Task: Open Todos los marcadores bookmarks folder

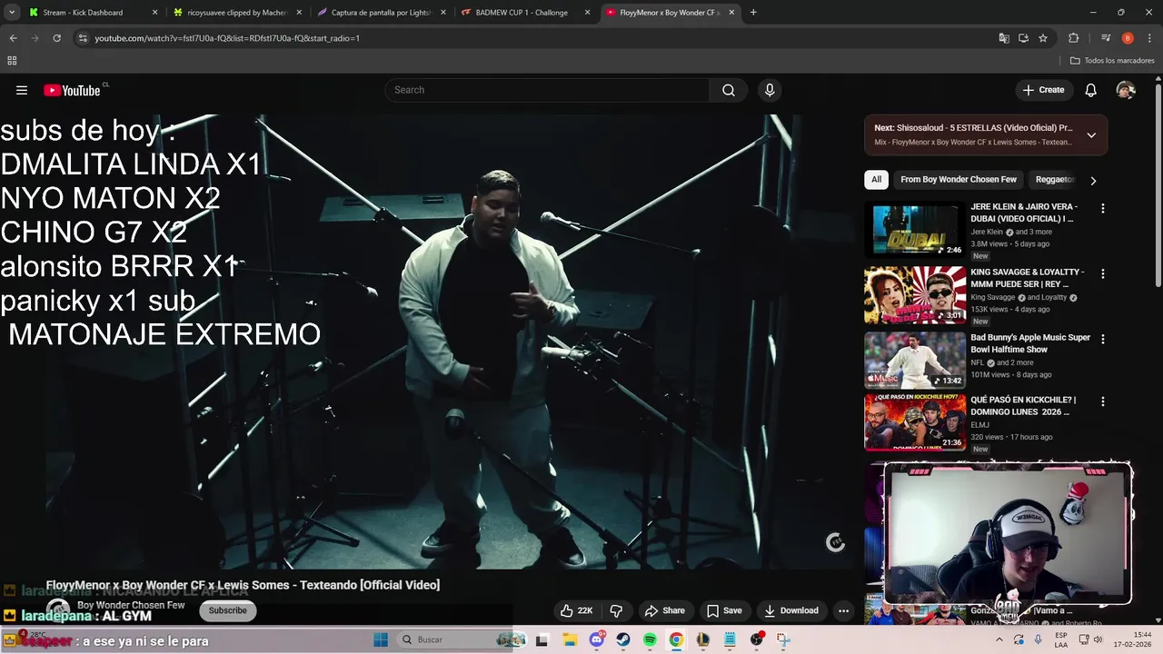Action: [x=1112, y=60]
